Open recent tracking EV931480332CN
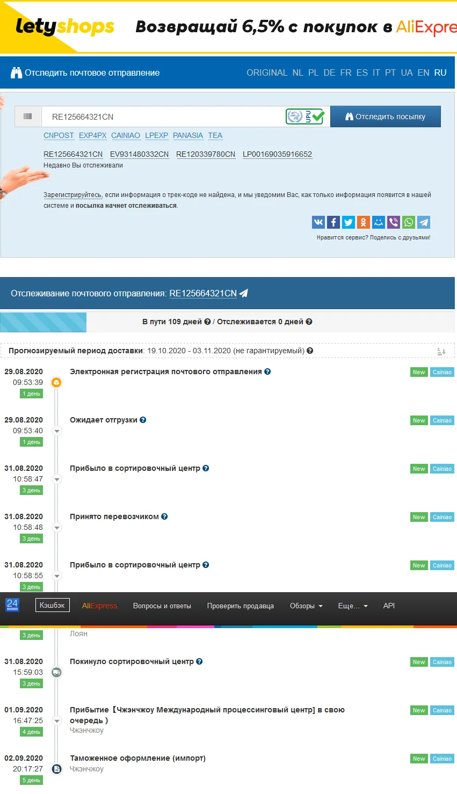Viewport: 457px width, 794px height. click(139, 154)
